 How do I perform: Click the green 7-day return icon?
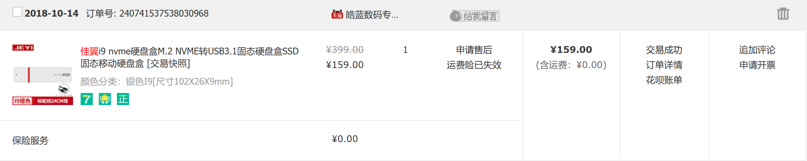pyautogui.click(x=87, y=99)
